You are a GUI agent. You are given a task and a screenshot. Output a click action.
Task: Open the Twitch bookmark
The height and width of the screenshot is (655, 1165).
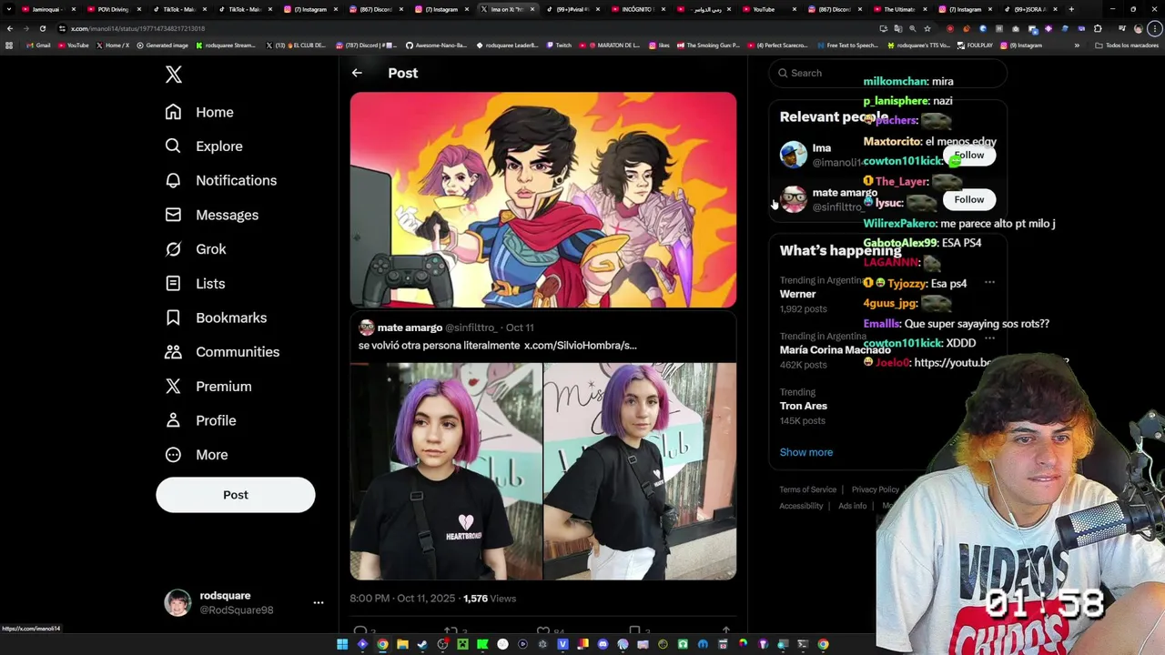pyautogui.click(x=559, y=45)
